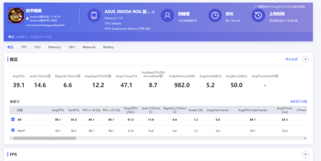Uncheck the All label checkbox
The width and height of the screenshot is (321, 161).
pos(13,119)
